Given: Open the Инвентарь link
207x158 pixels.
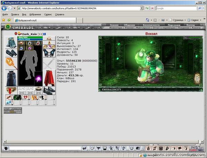Looking at the screenshot, I should coord(116,28).
